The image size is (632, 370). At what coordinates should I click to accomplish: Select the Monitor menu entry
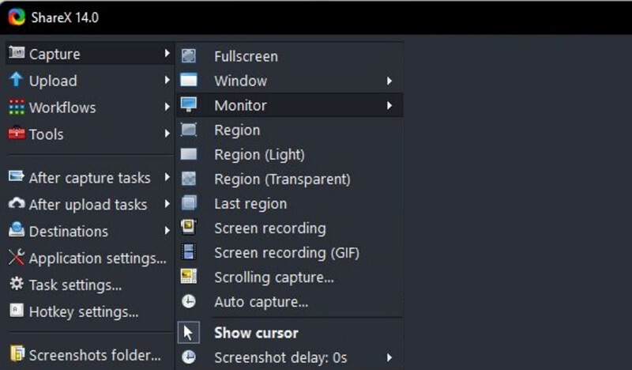click(x=289, y=105)
